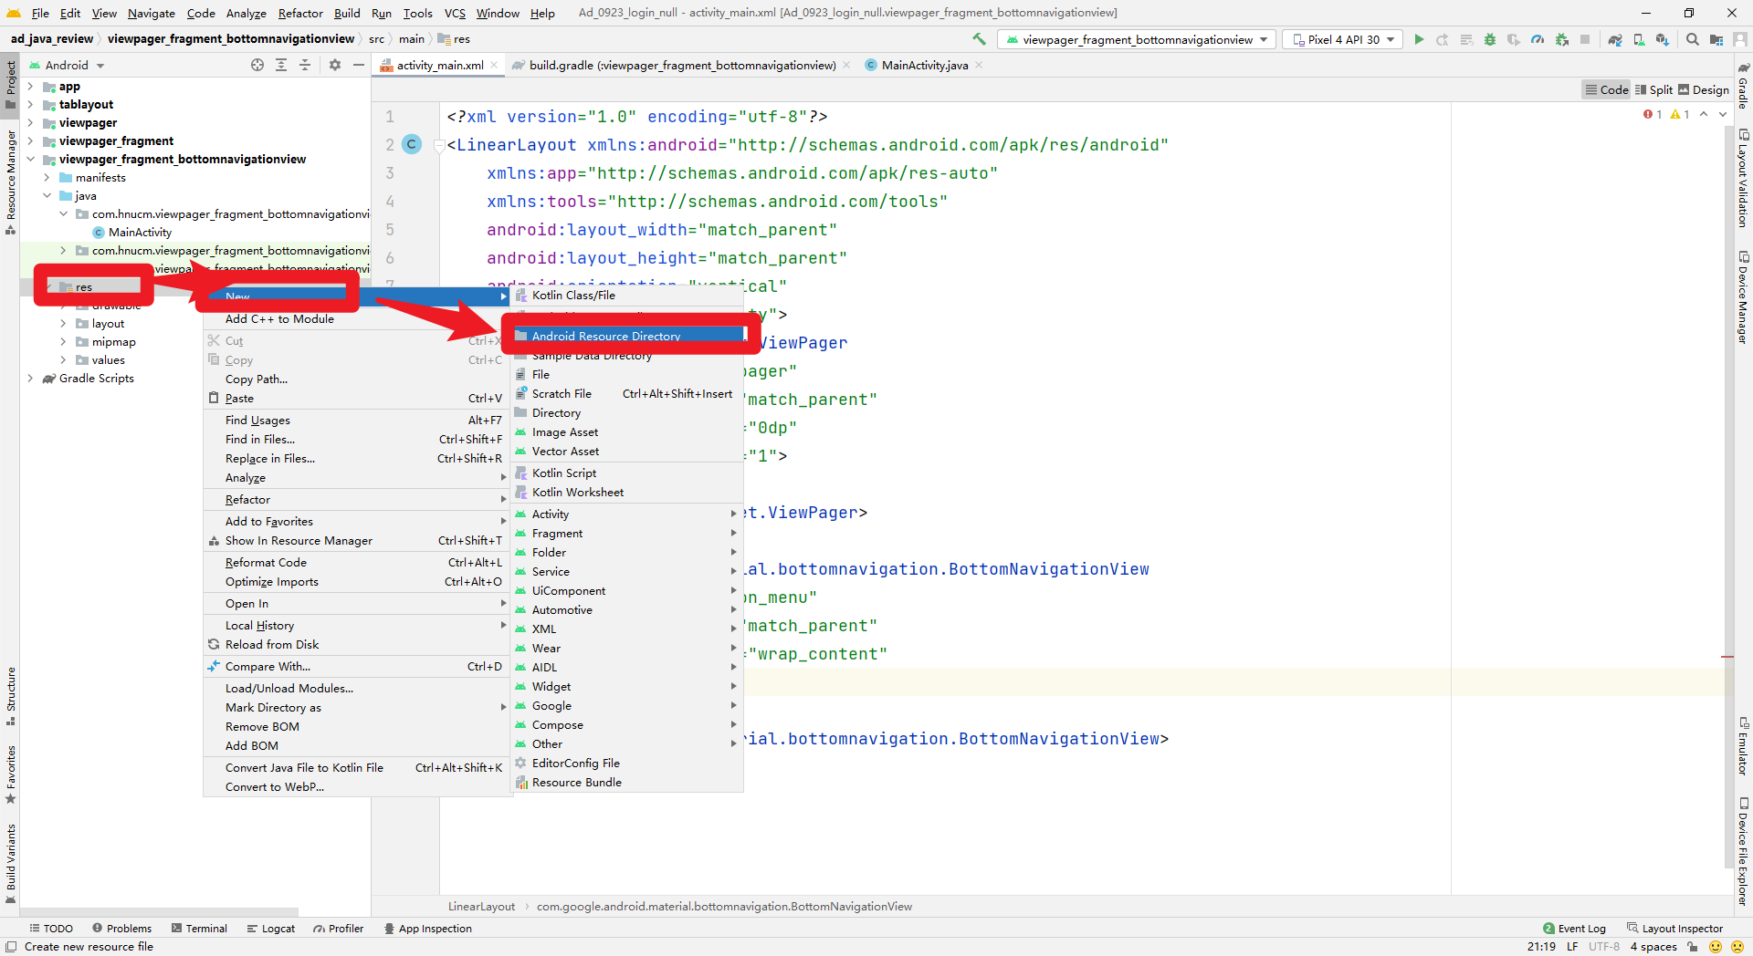Switch editor to Design view
The image size is (1753, 956).
point(1703,89)
